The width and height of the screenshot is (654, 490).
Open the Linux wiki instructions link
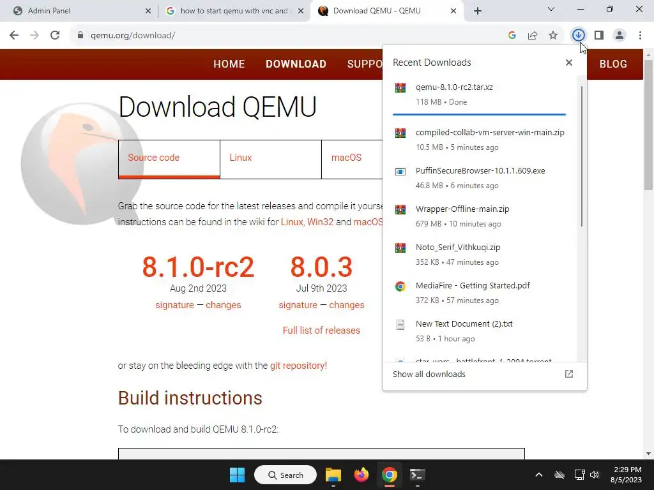[x=291, y=221]
